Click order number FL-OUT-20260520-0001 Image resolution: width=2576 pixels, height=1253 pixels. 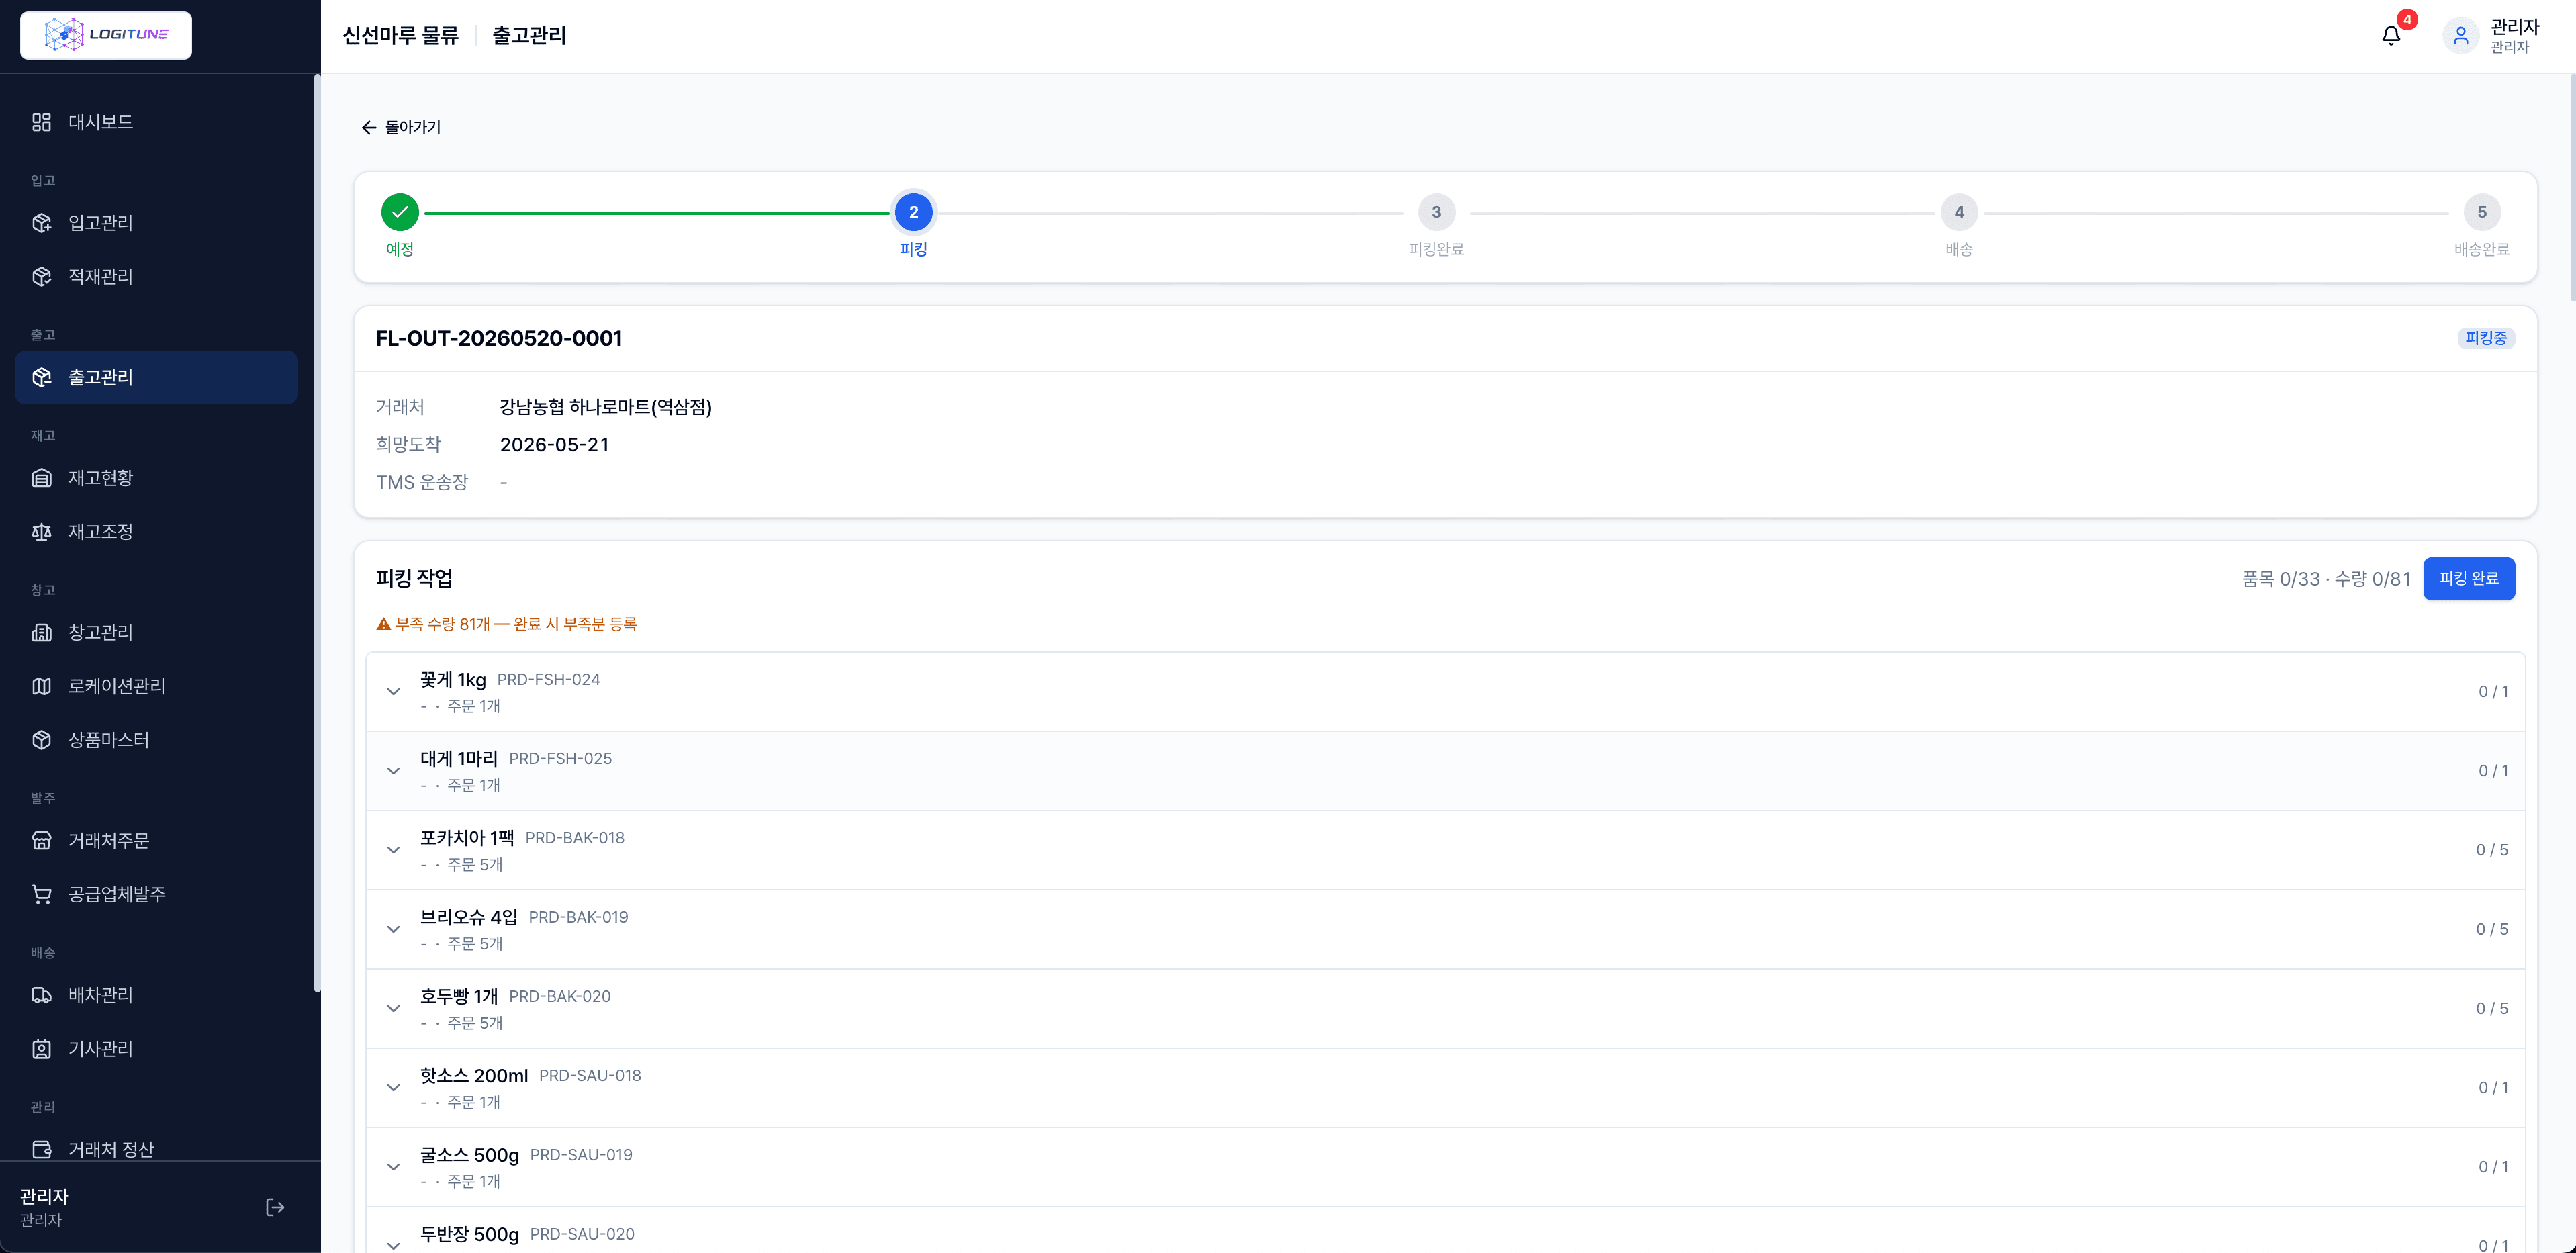tap(499, 338)
